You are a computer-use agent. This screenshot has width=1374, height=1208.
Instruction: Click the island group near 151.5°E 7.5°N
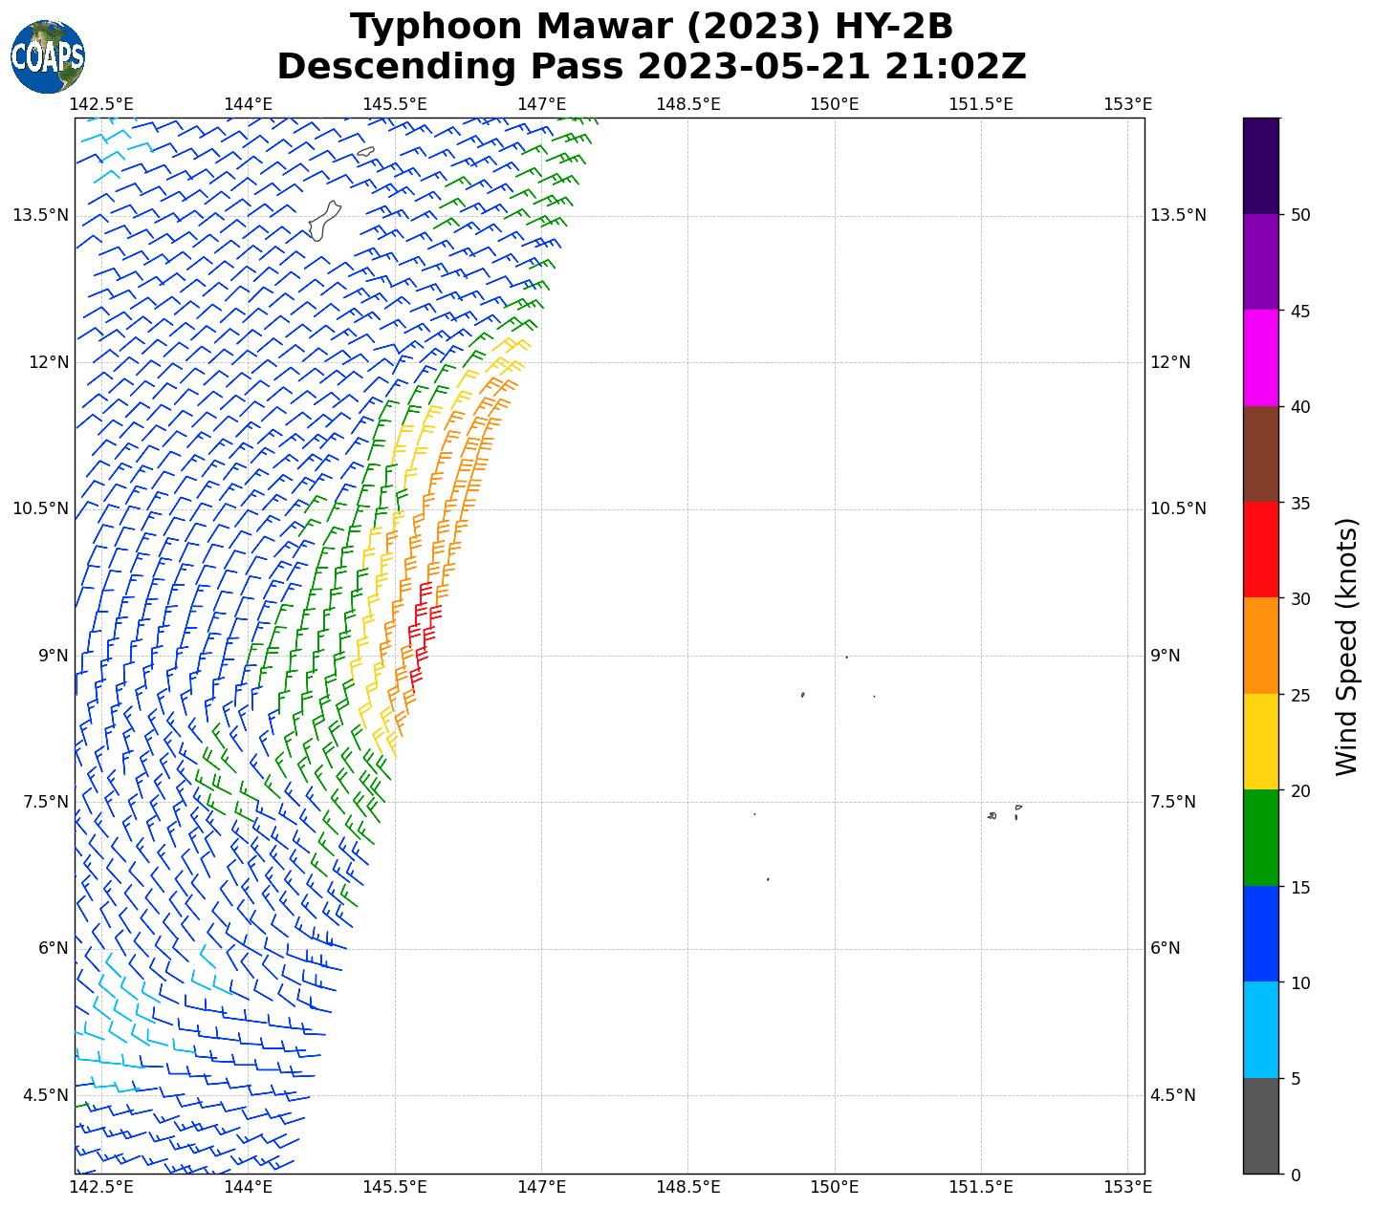pos(1004,813)
